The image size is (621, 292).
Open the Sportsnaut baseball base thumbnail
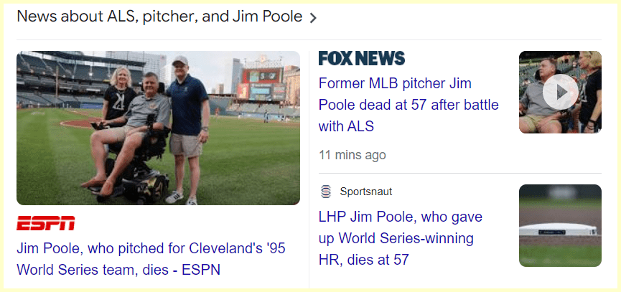pyautogui.click(x=560, y=226)
